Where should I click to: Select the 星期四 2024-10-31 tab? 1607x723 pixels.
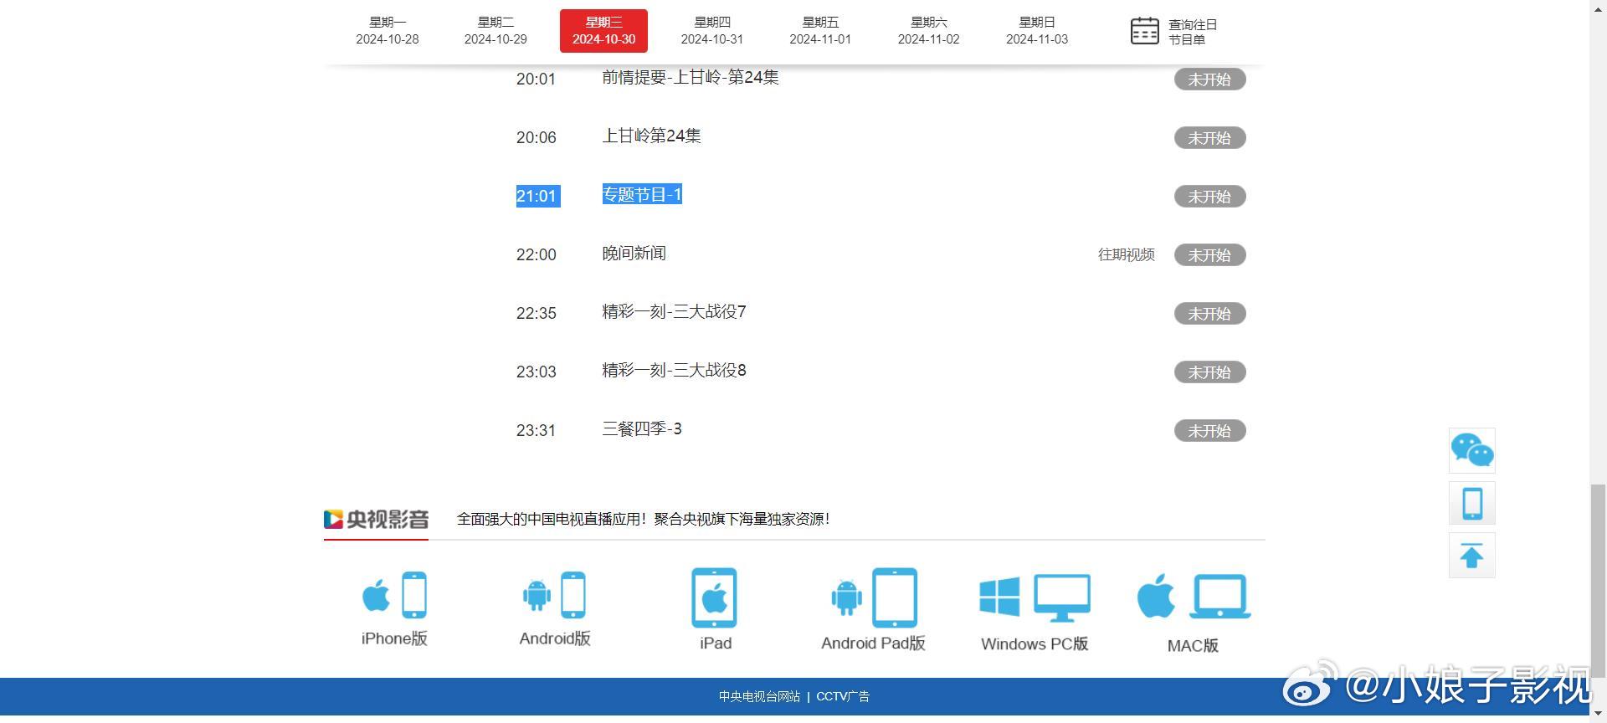pos(712,31)
